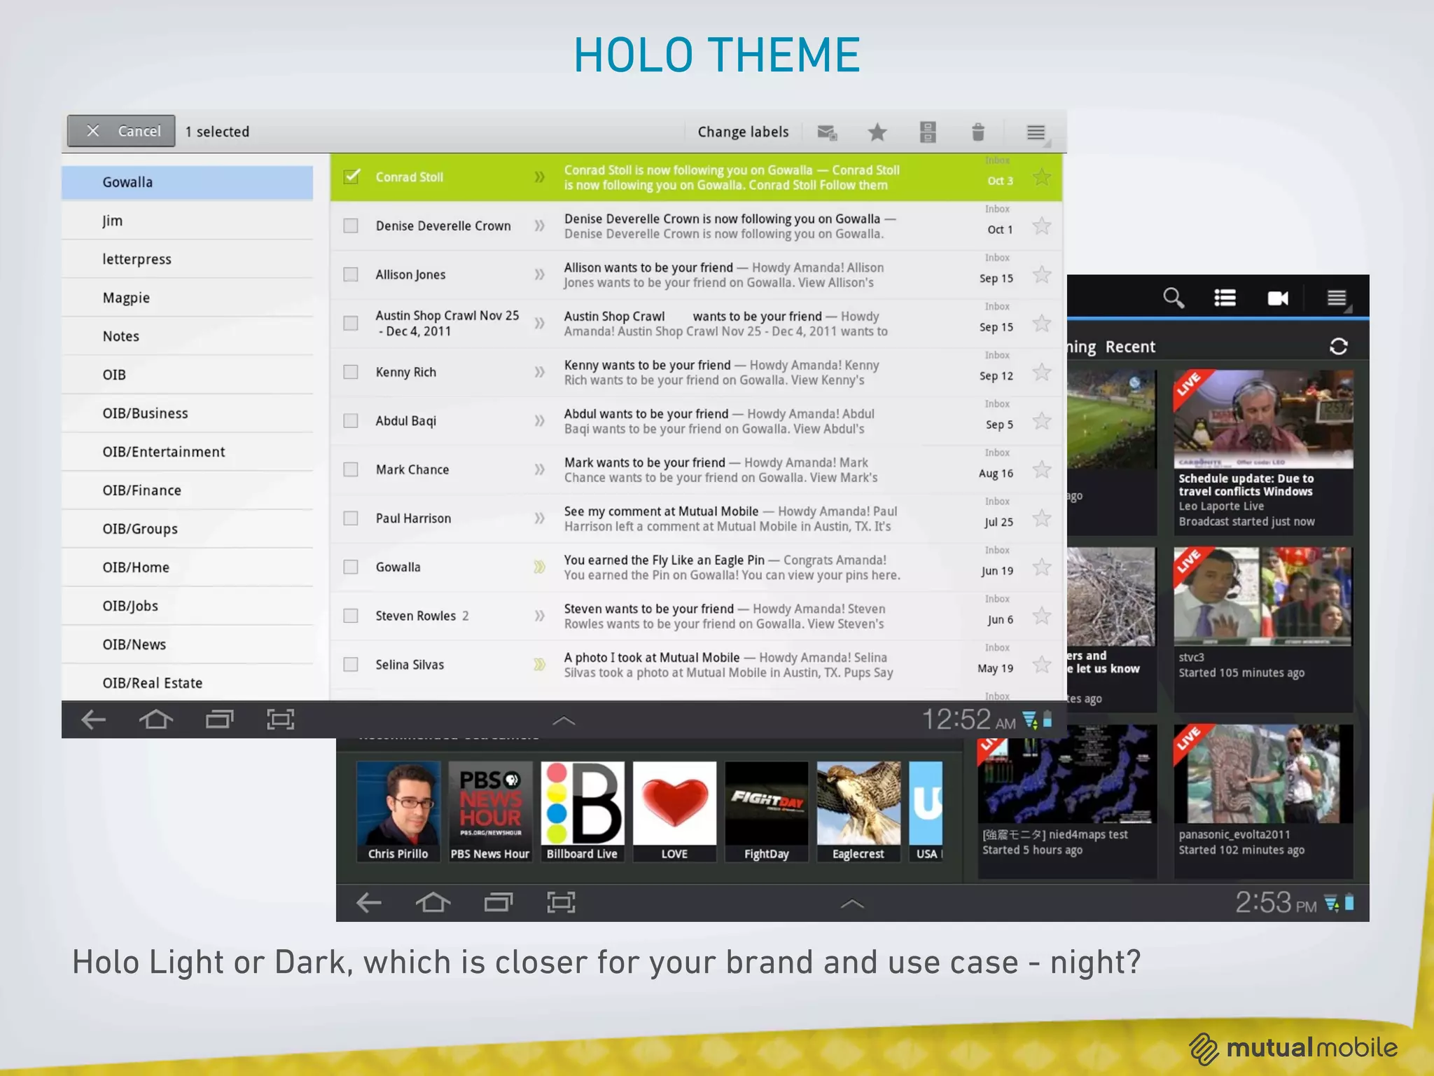Open the Jim label
The height and width of the screenshot is (1076, 1434).
click(187, 221)
